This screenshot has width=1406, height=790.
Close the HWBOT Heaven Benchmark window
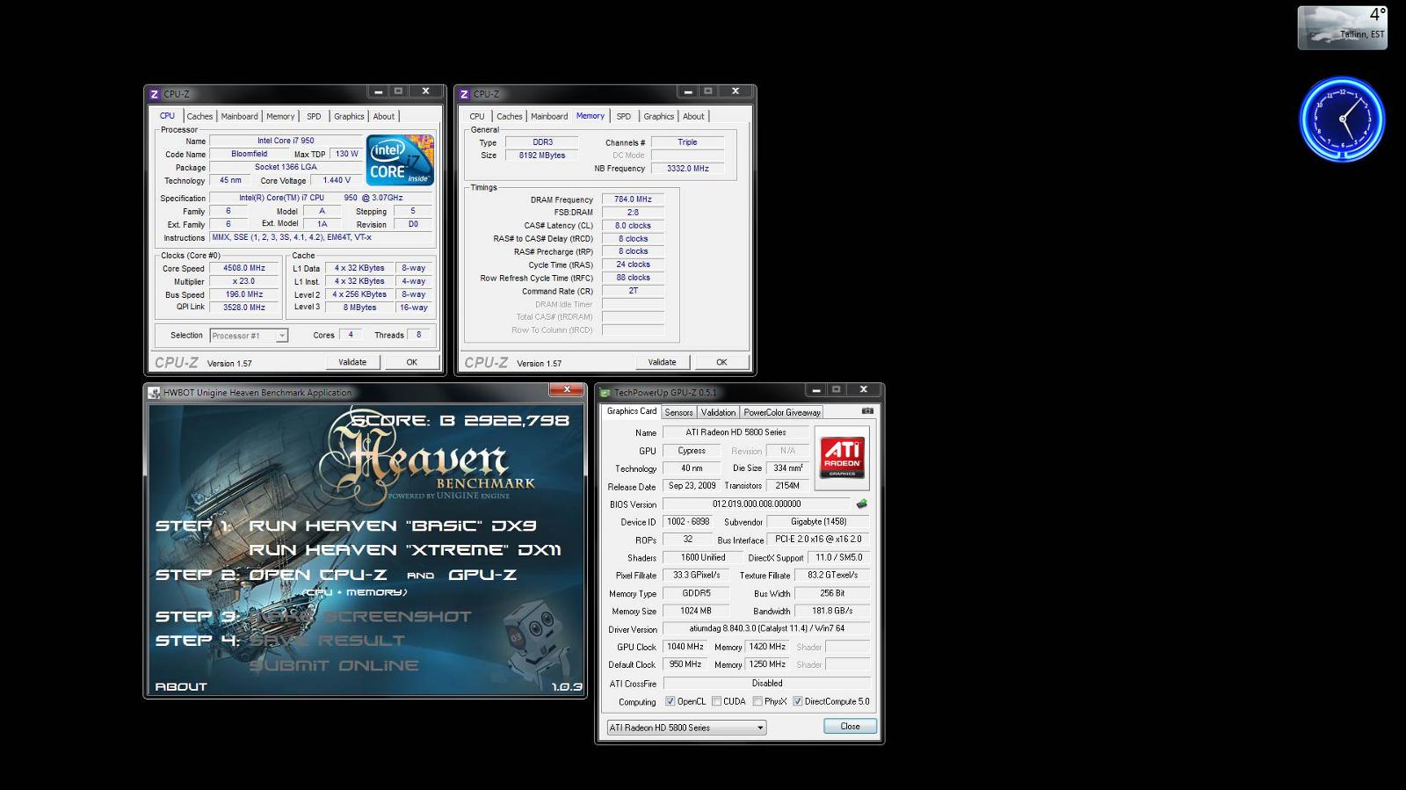(x=567, y=389)
